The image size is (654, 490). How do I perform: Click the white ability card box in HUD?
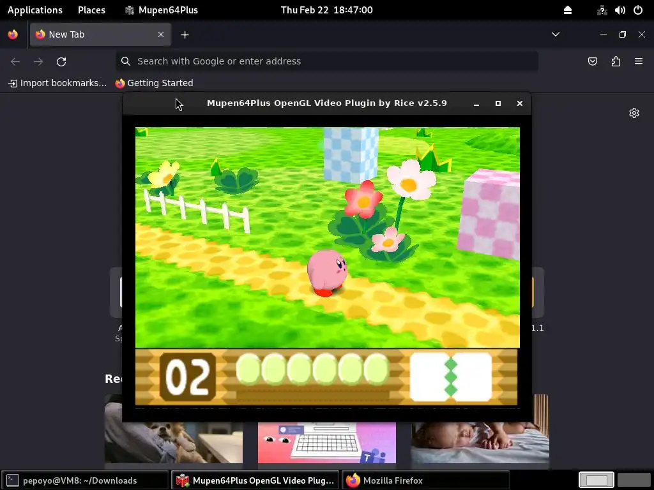point(451,377)
